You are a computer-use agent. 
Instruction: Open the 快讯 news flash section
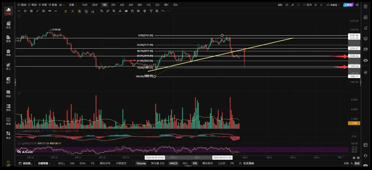8,25
